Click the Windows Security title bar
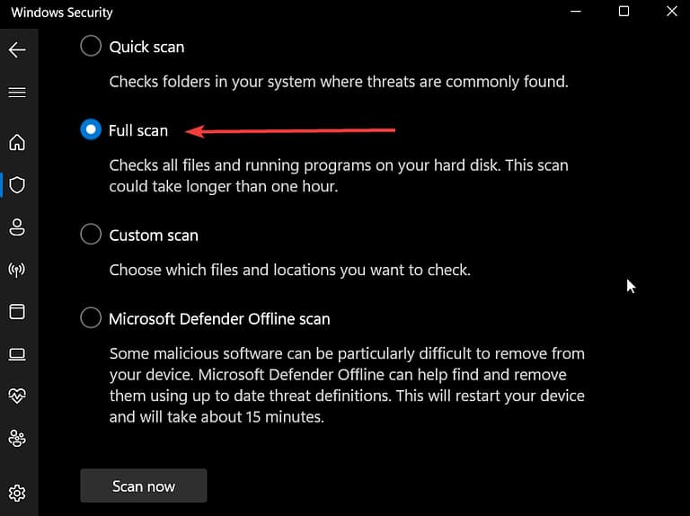This screenshot has height=516, width=690. pyautogui.click(x=314, y=13)
